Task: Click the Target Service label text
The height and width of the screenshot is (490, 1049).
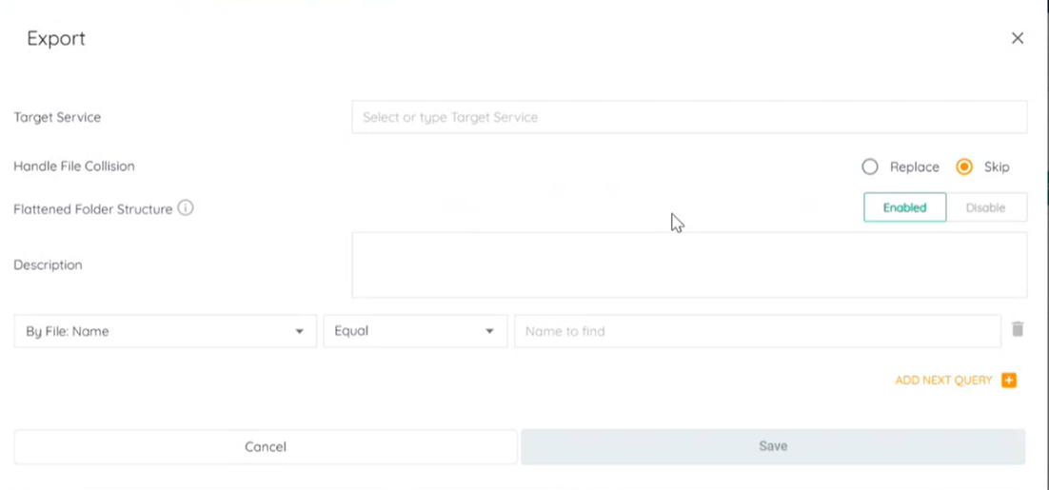Action: click(57, 117)
